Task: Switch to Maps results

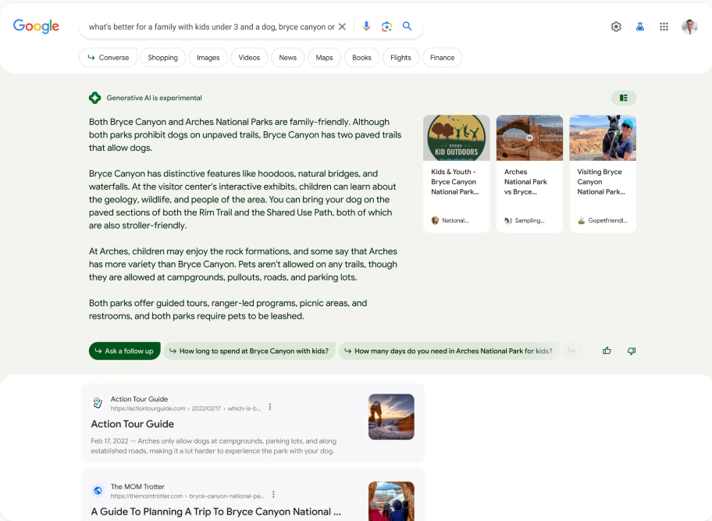Action: click(x=324, y=58)
